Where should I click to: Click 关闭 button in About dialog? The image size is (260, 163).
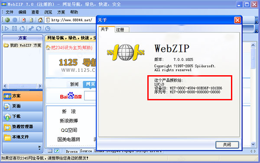(227, 145)
